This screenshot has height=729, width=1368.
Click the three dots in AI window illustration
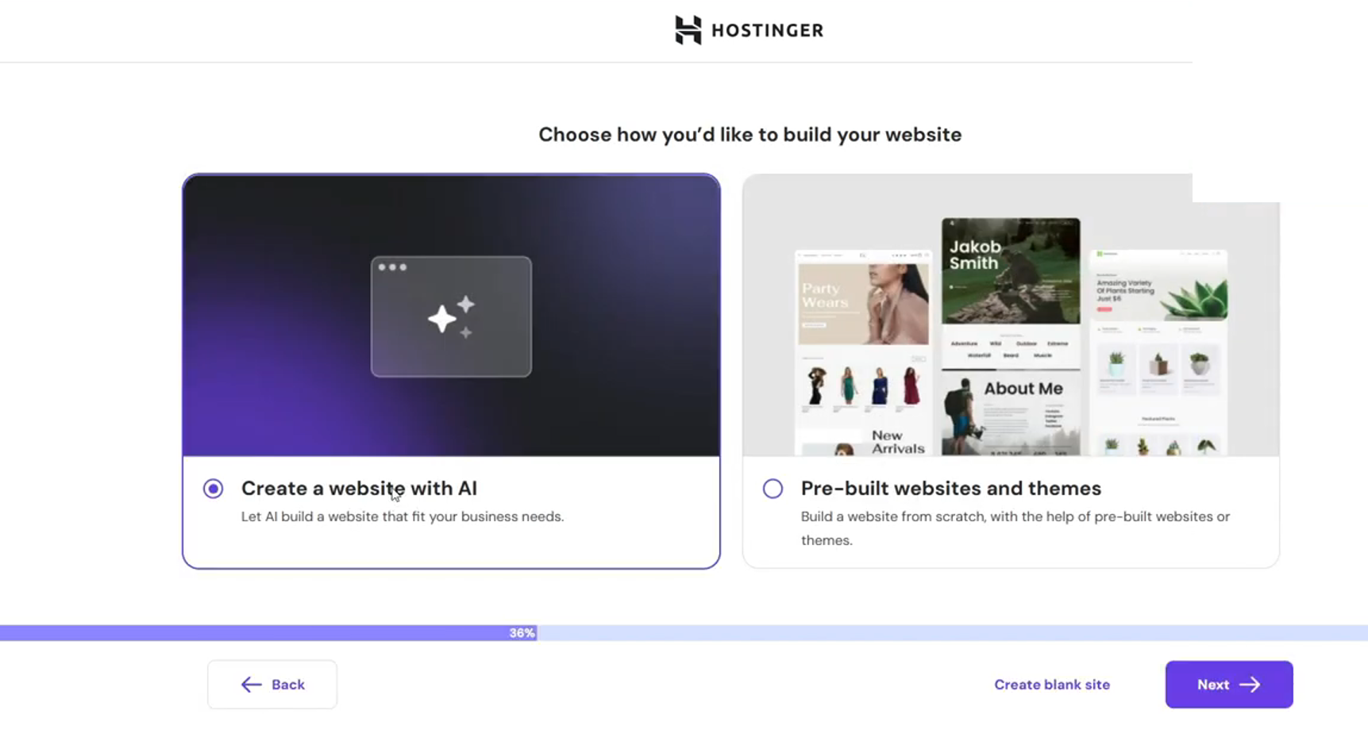pos(392,267)
